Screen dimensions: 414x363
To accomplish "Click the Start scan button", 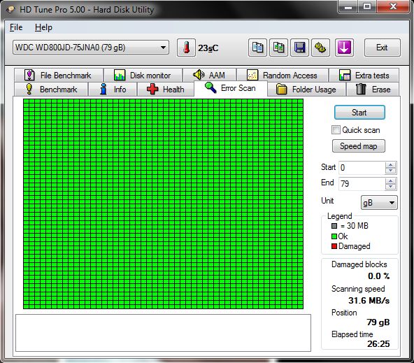I will pyautogui.click(x=359, y=113).
